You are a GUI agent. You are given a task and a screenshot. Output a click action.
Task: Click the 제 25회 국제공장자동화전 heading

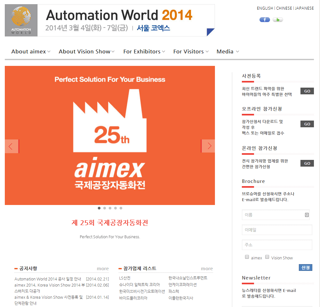tap(110, 223)
